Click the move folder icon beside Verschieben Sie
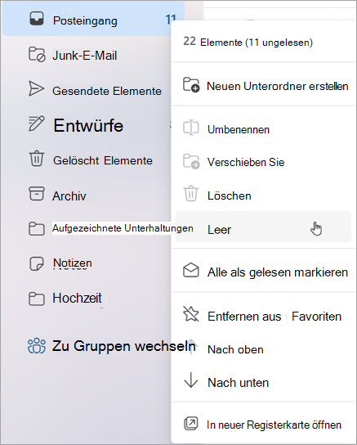The image size is (357, 445). click(x=191, y=161)
